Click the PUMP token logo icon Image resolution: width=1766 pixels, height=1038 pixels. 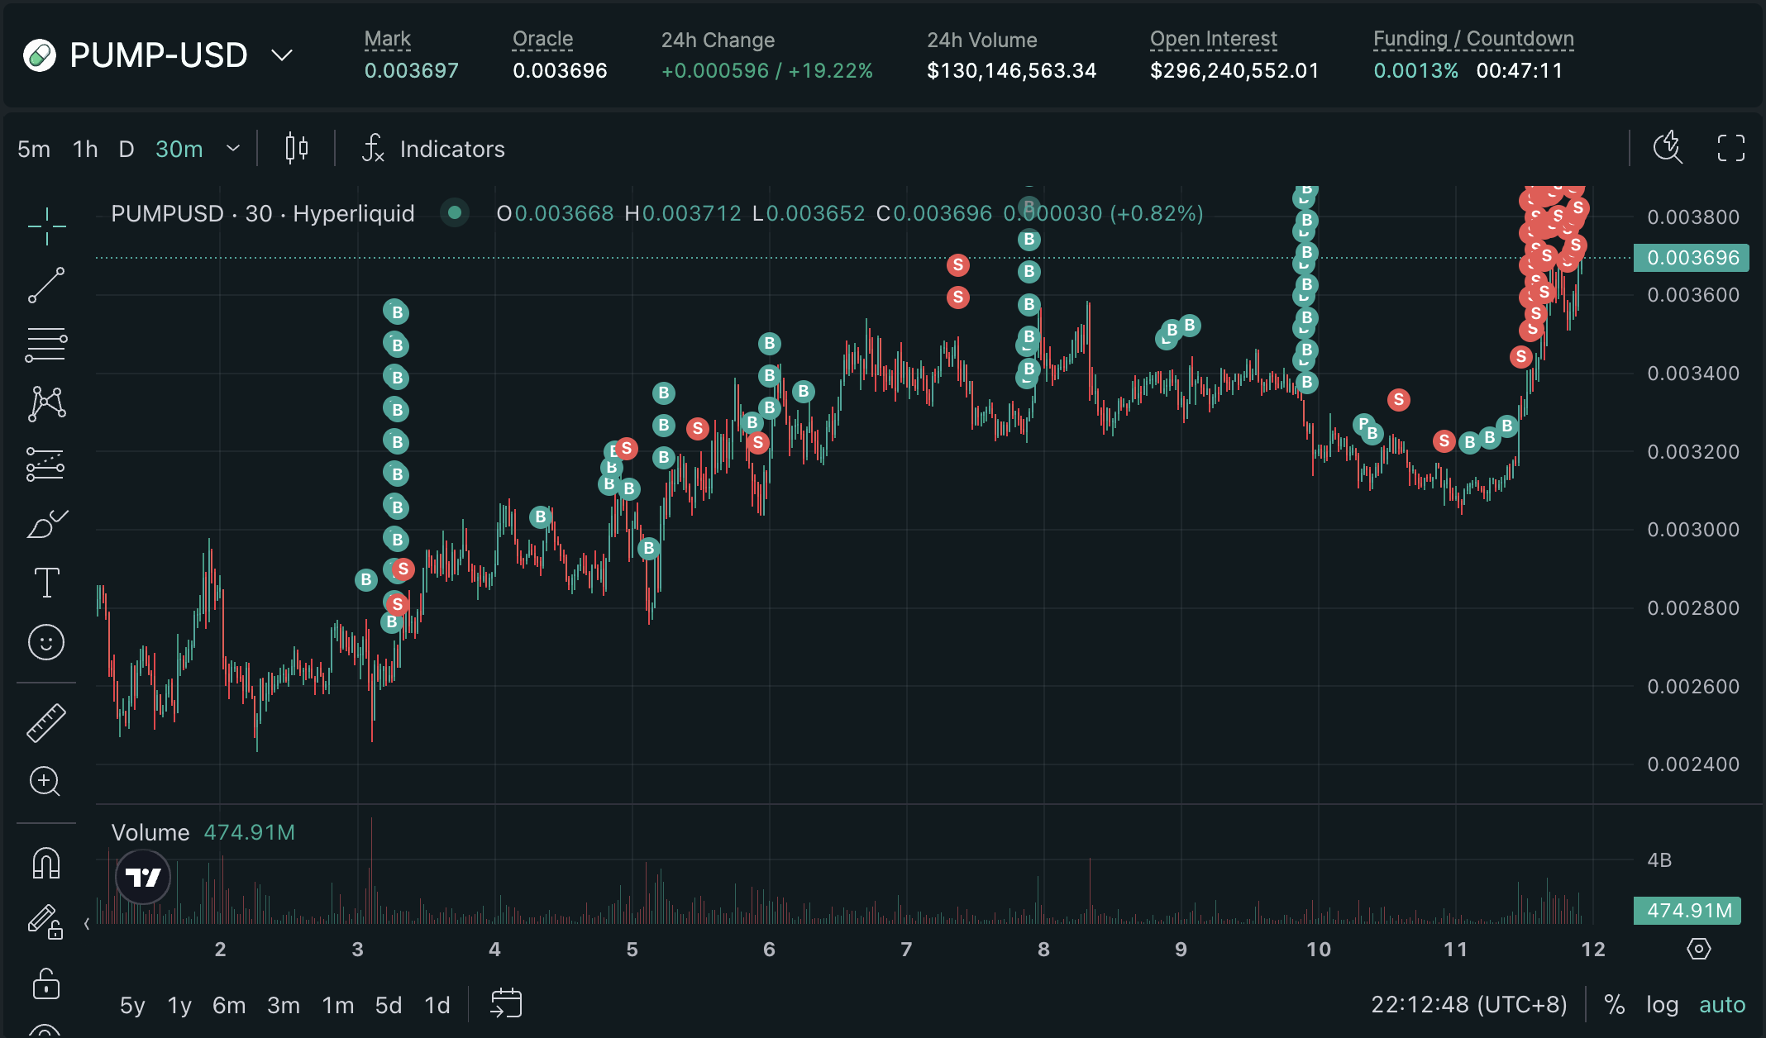point(40,55)
